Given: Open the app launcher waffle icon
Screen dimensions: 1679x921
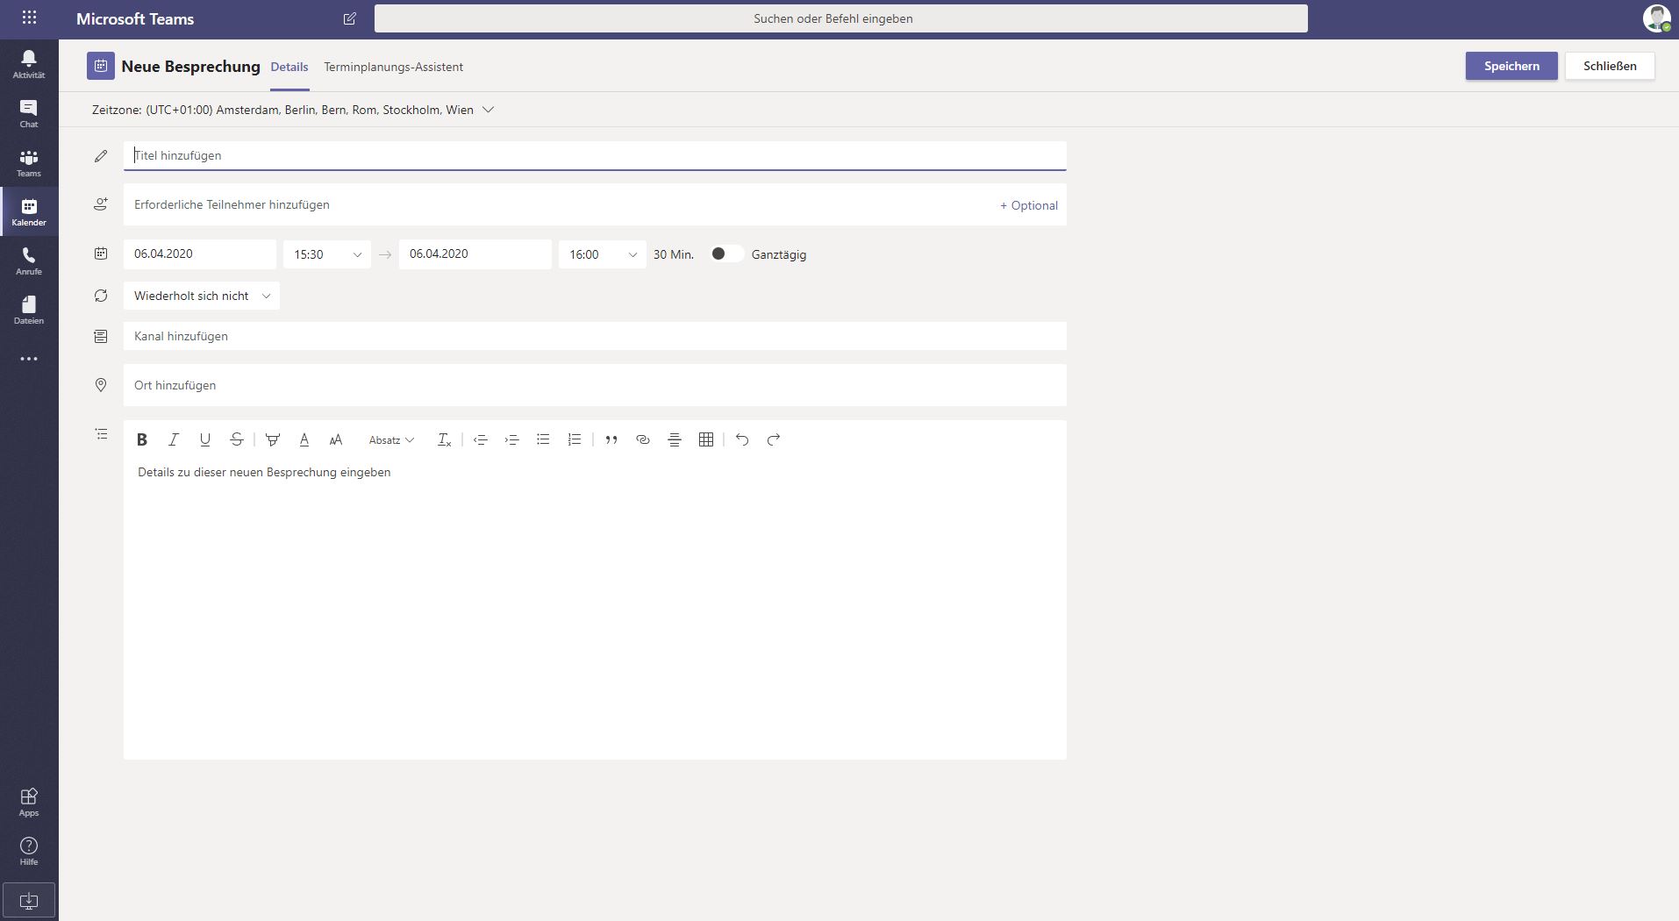Looking at the screenshot, I should (x=29, y=18).
